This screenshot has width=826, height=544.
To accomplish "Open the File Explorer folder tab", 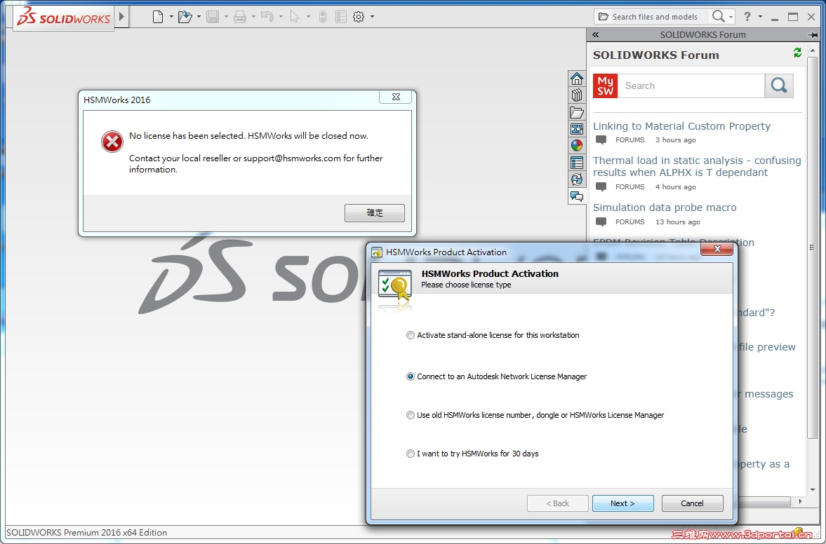I will pyautogui.click(x=577, y=112).
